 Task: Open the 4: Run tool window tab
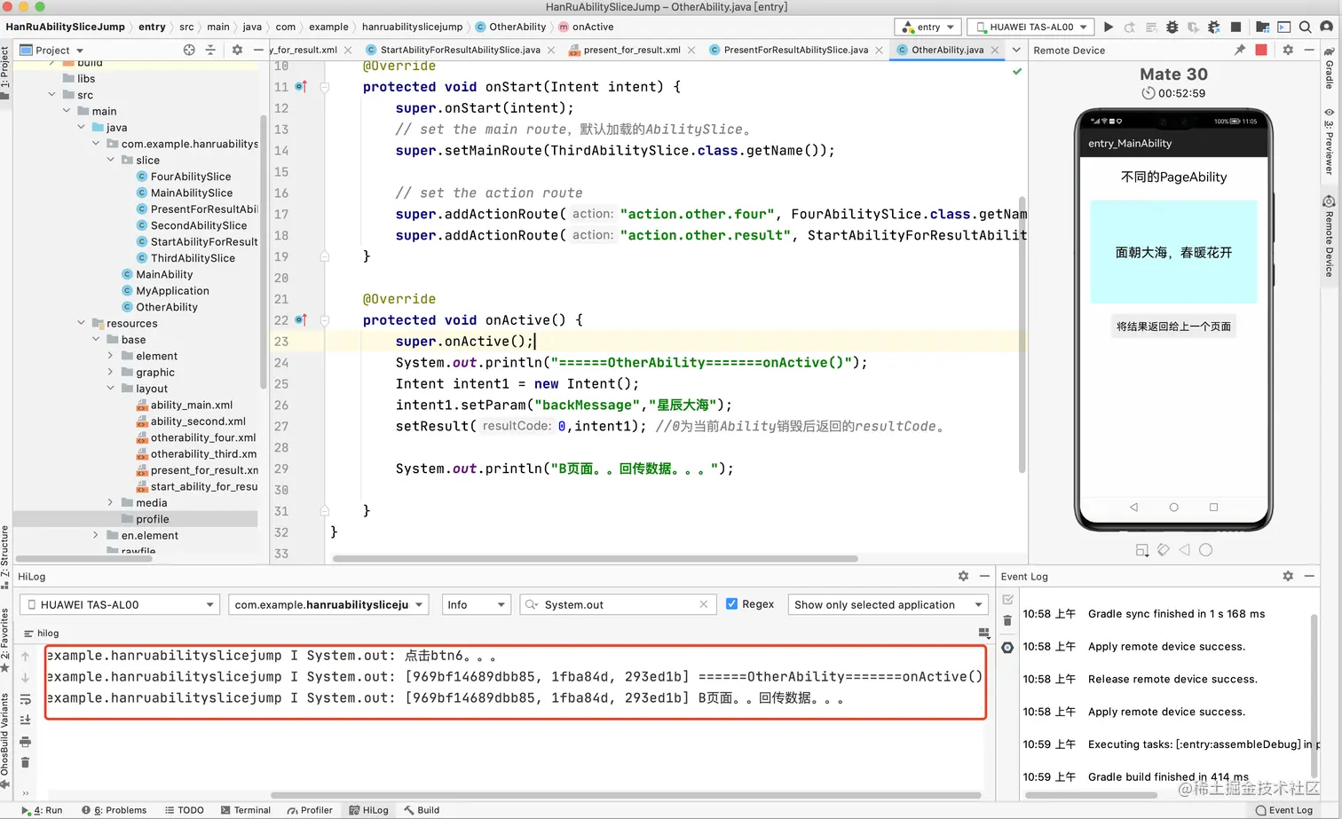[42, 810]
